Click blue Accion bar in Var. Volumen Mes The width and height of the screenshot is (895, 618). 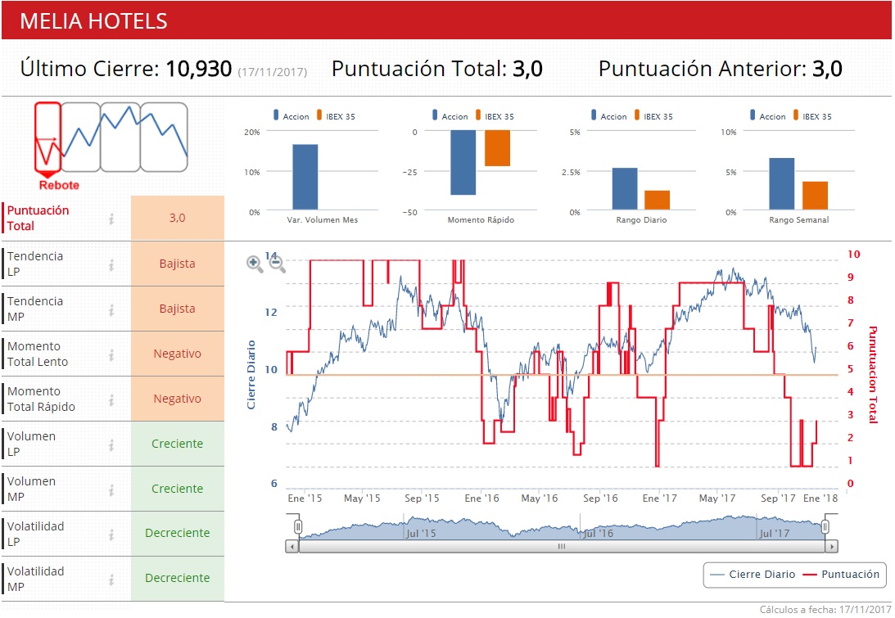(305, 178)
